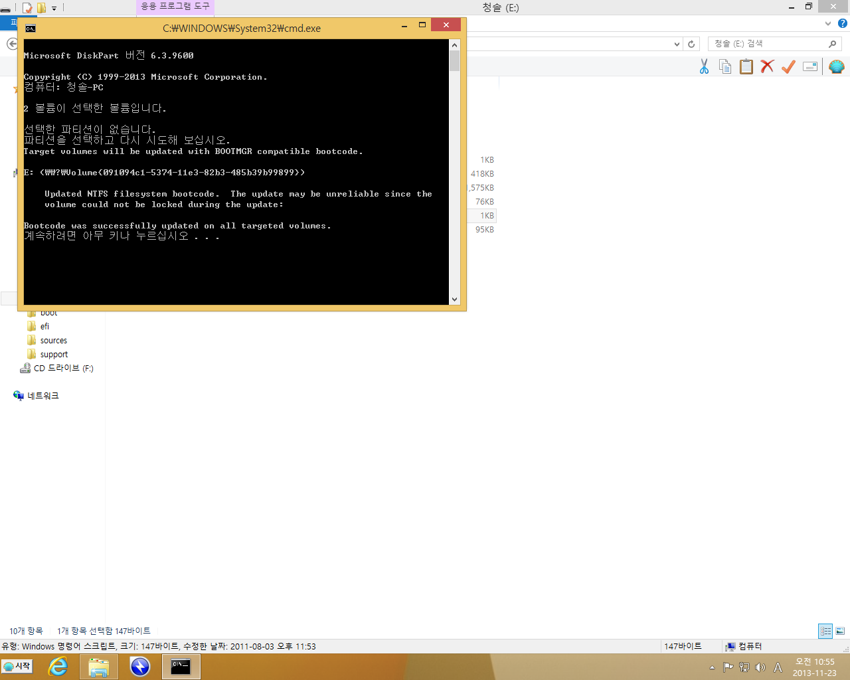This screenshot has height=680, width=850.
Task: Click the new folder quick access icon
Action: pyautogui.click(x=41, y=8)
